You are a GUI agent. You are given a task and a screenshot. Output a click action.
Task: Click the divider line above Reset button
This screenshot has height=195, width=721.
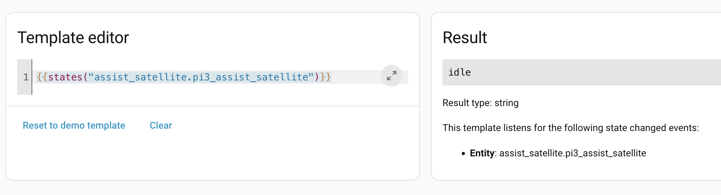tap(213, 106)
